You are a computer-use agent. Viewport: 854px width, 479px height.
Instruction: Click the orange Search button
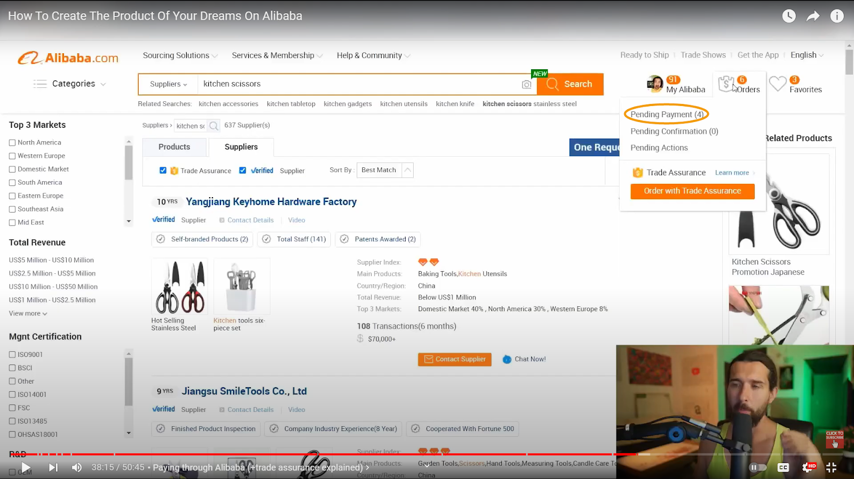tap(570, 84)
